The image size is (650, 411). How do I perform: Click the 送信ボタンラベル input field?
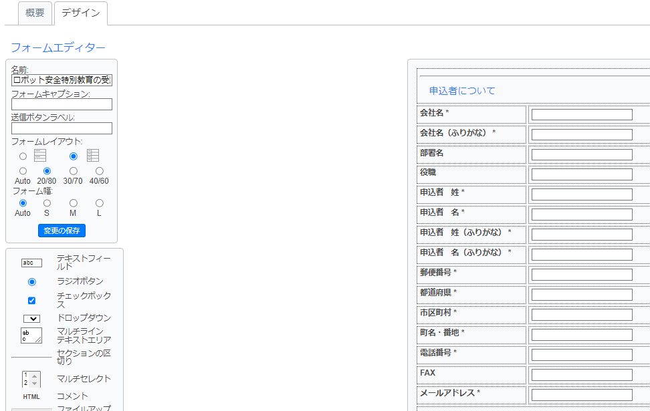[62, 128]
